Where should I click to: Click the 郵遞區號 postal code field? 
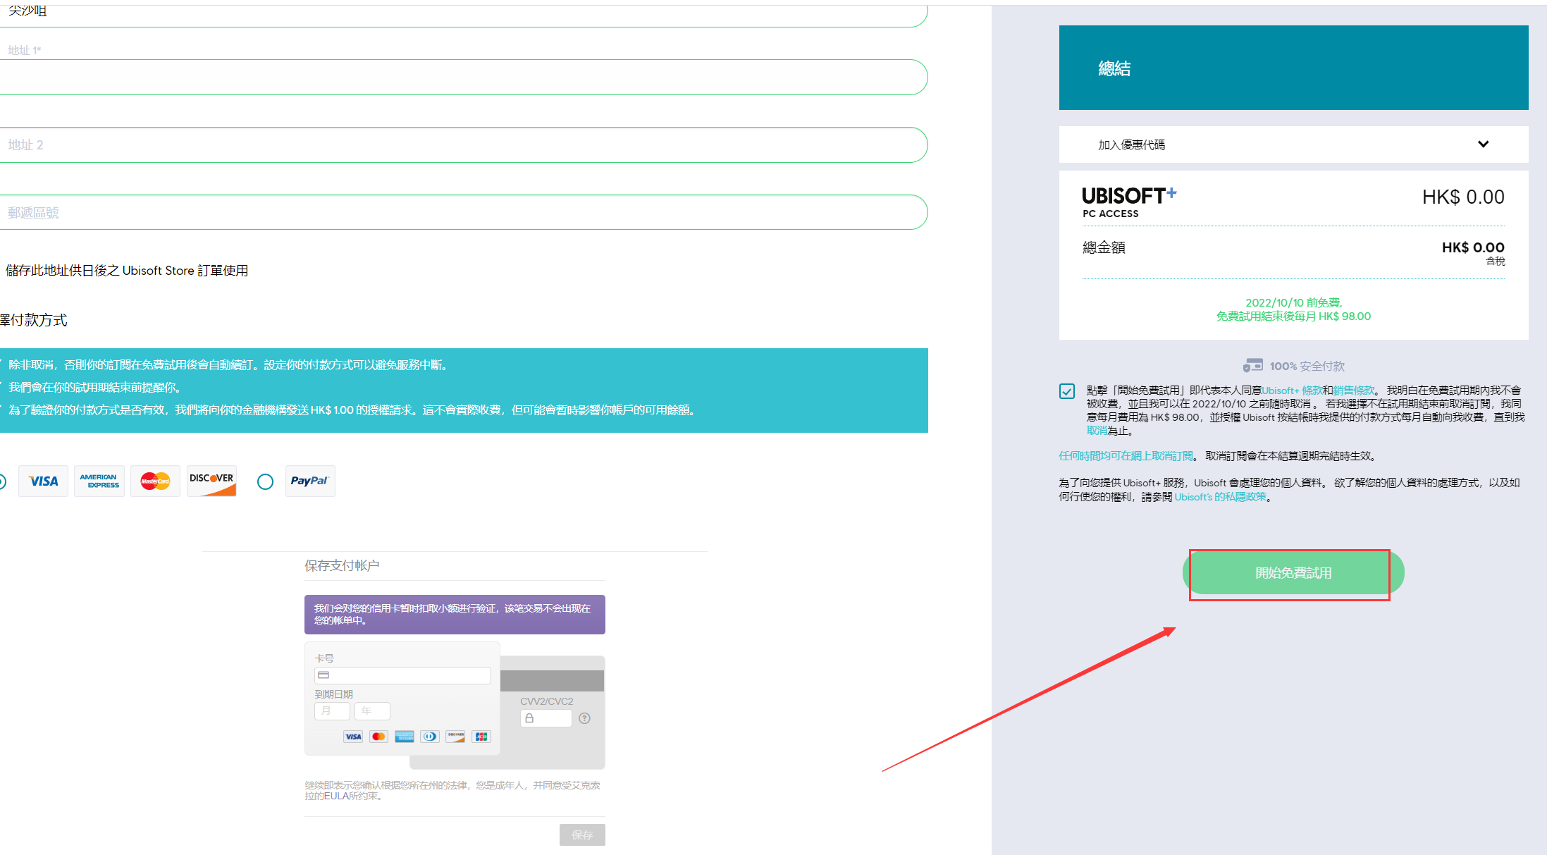[x=463, y=212]
